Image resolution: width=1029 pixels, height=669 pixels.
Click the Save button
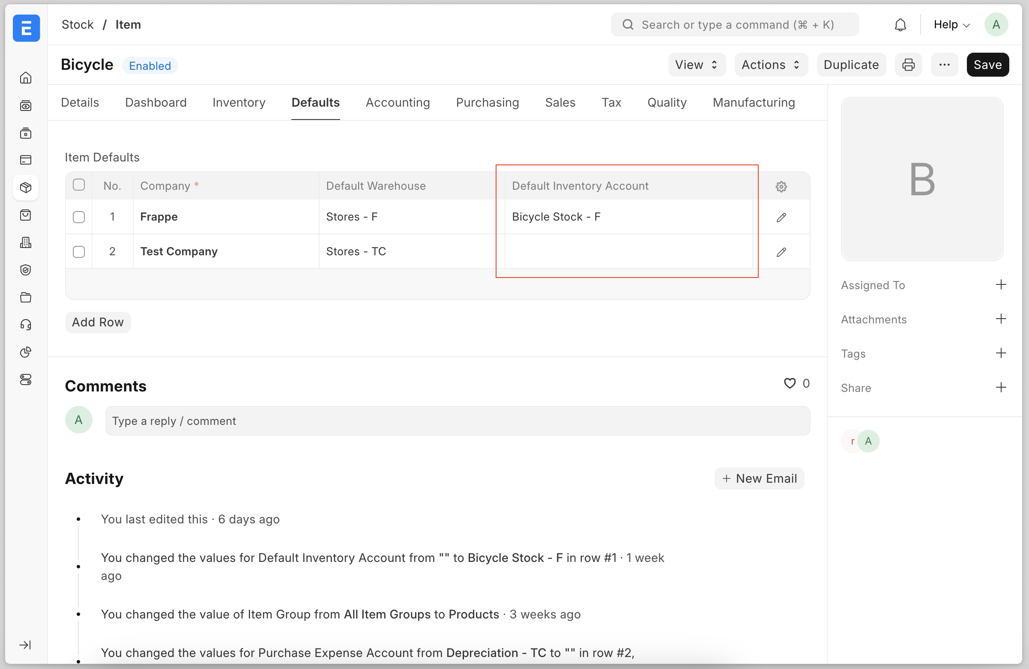(x=987, y=65)
